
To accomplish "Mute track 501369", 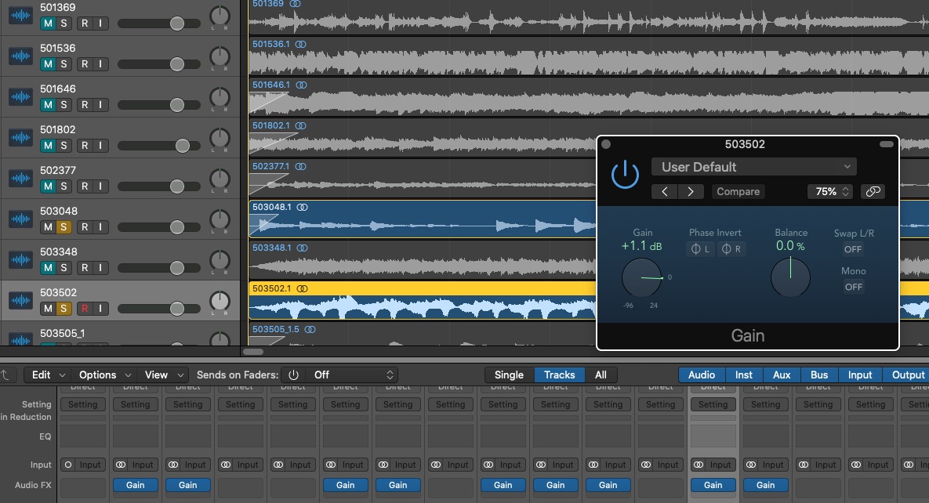I will pos(48,24).
